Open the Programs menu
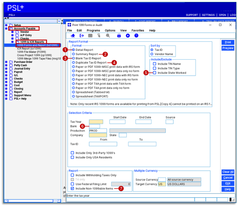The width and height of the screenshot is (238, 206). 94,30
